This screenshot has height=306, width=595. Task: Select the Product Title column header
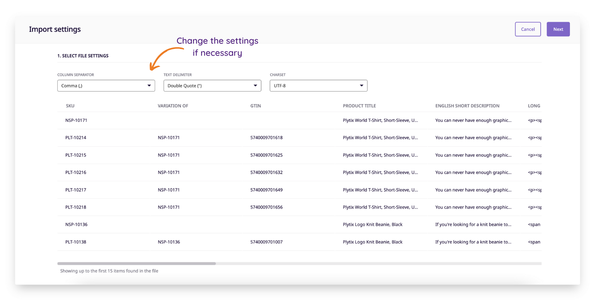point(359,106)
